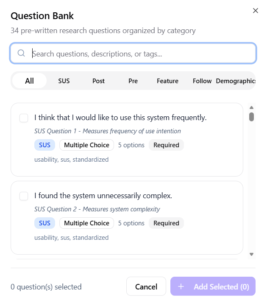Check the "use this system frequently" question
This screenshot has width=267, height=306.
24,118
